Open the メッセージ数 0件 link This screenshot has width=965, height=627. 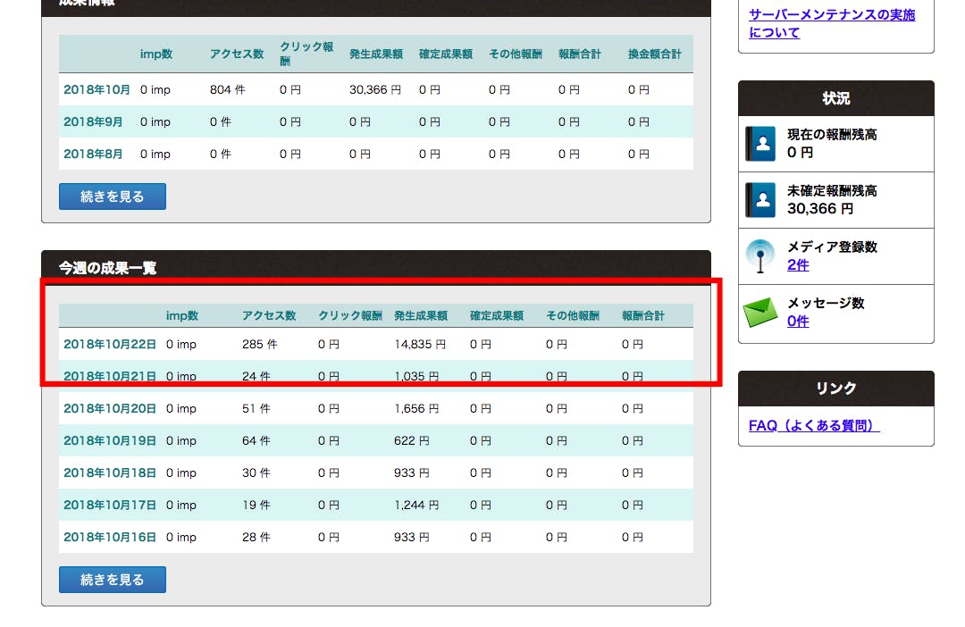[797, 322]
